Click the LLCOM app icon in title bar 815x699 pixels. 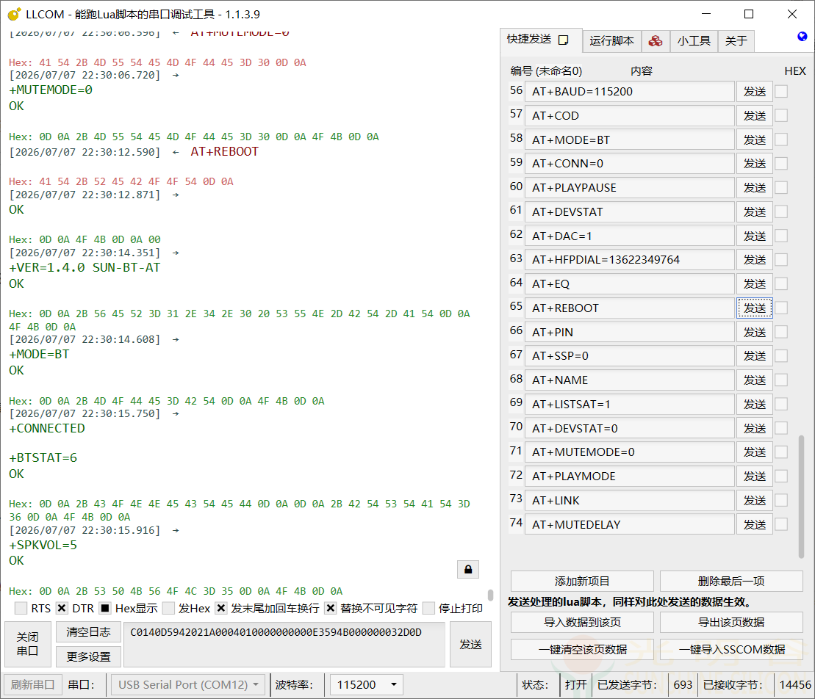14,14
